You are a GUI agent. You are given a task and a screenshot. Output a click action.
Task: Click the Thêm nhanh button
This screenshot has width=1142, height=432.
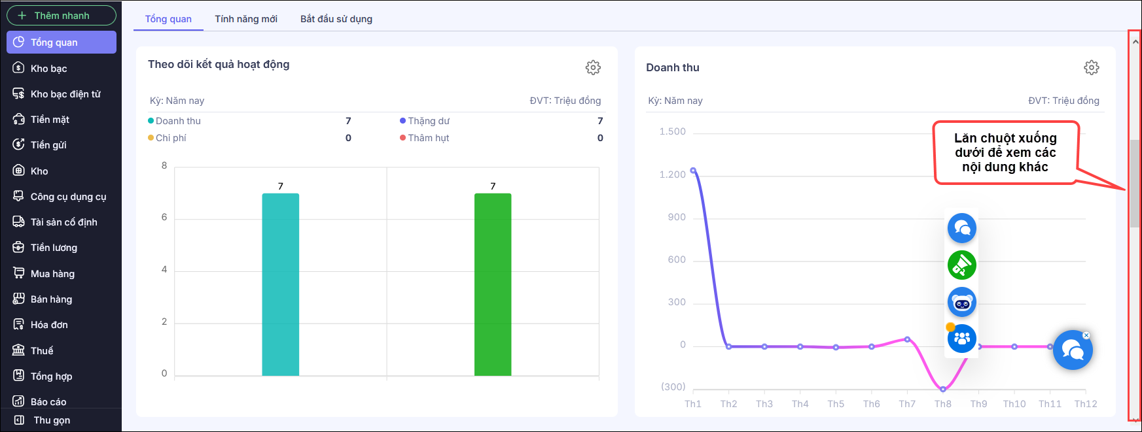(62, 16)
